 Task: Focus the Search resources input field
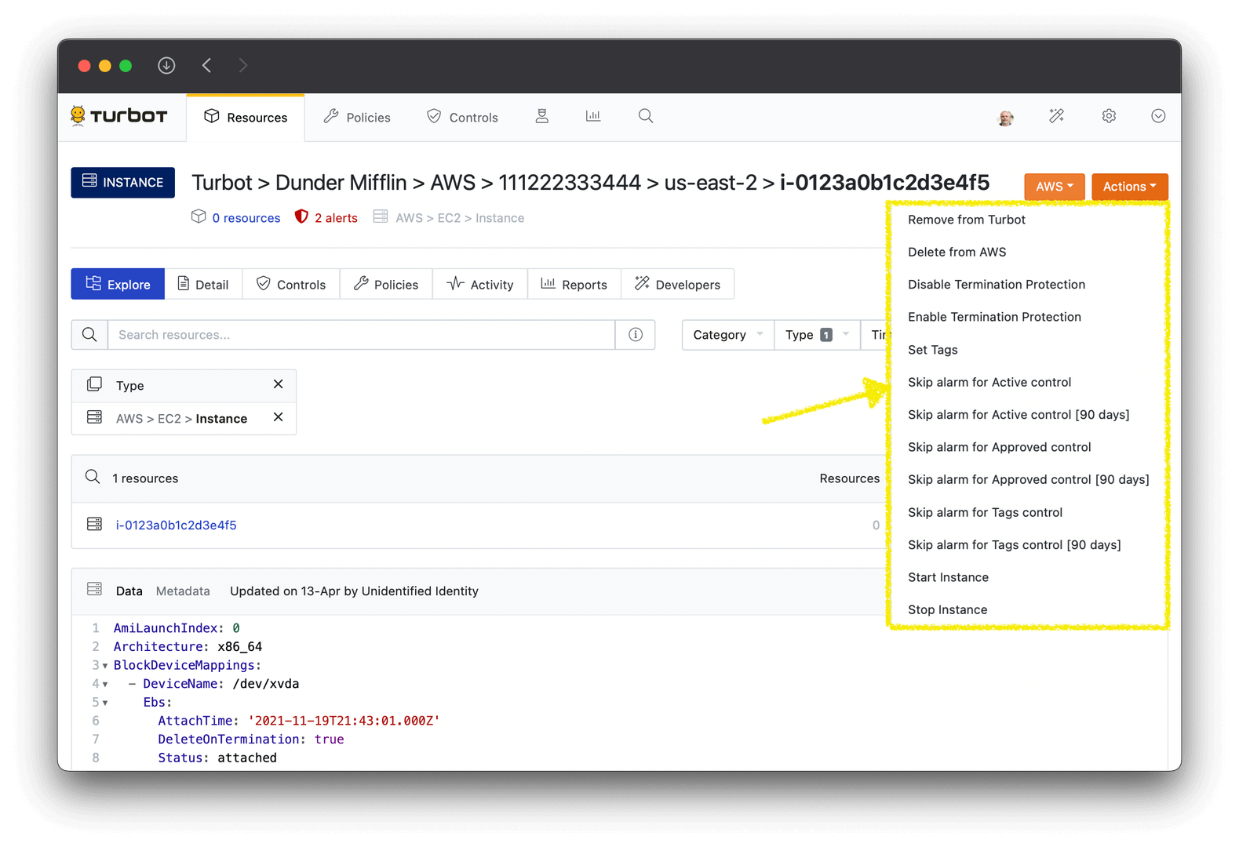pyautogui.click(x=361, y=335)
